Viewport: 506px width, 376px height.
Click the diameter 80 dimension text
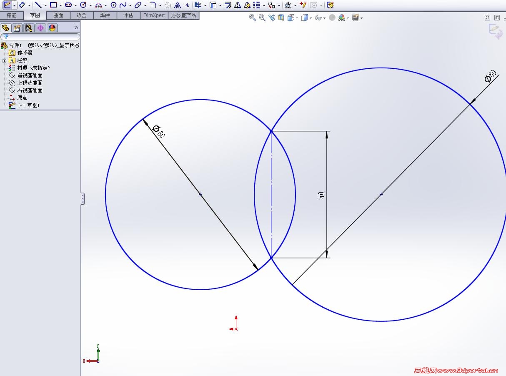tap(491, 76)
